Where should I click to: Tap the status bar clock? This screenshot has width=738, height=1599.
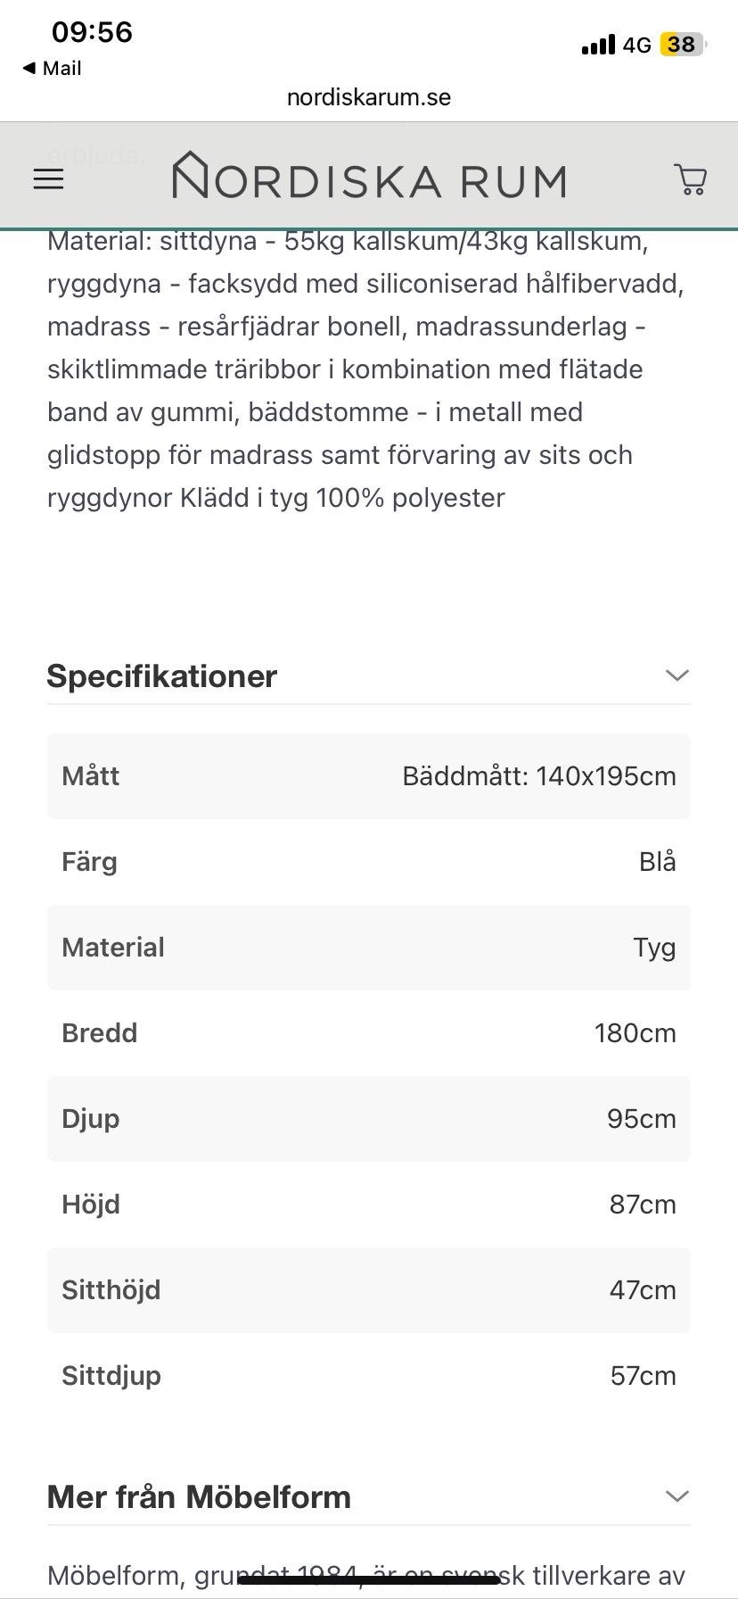pos(92,32)
